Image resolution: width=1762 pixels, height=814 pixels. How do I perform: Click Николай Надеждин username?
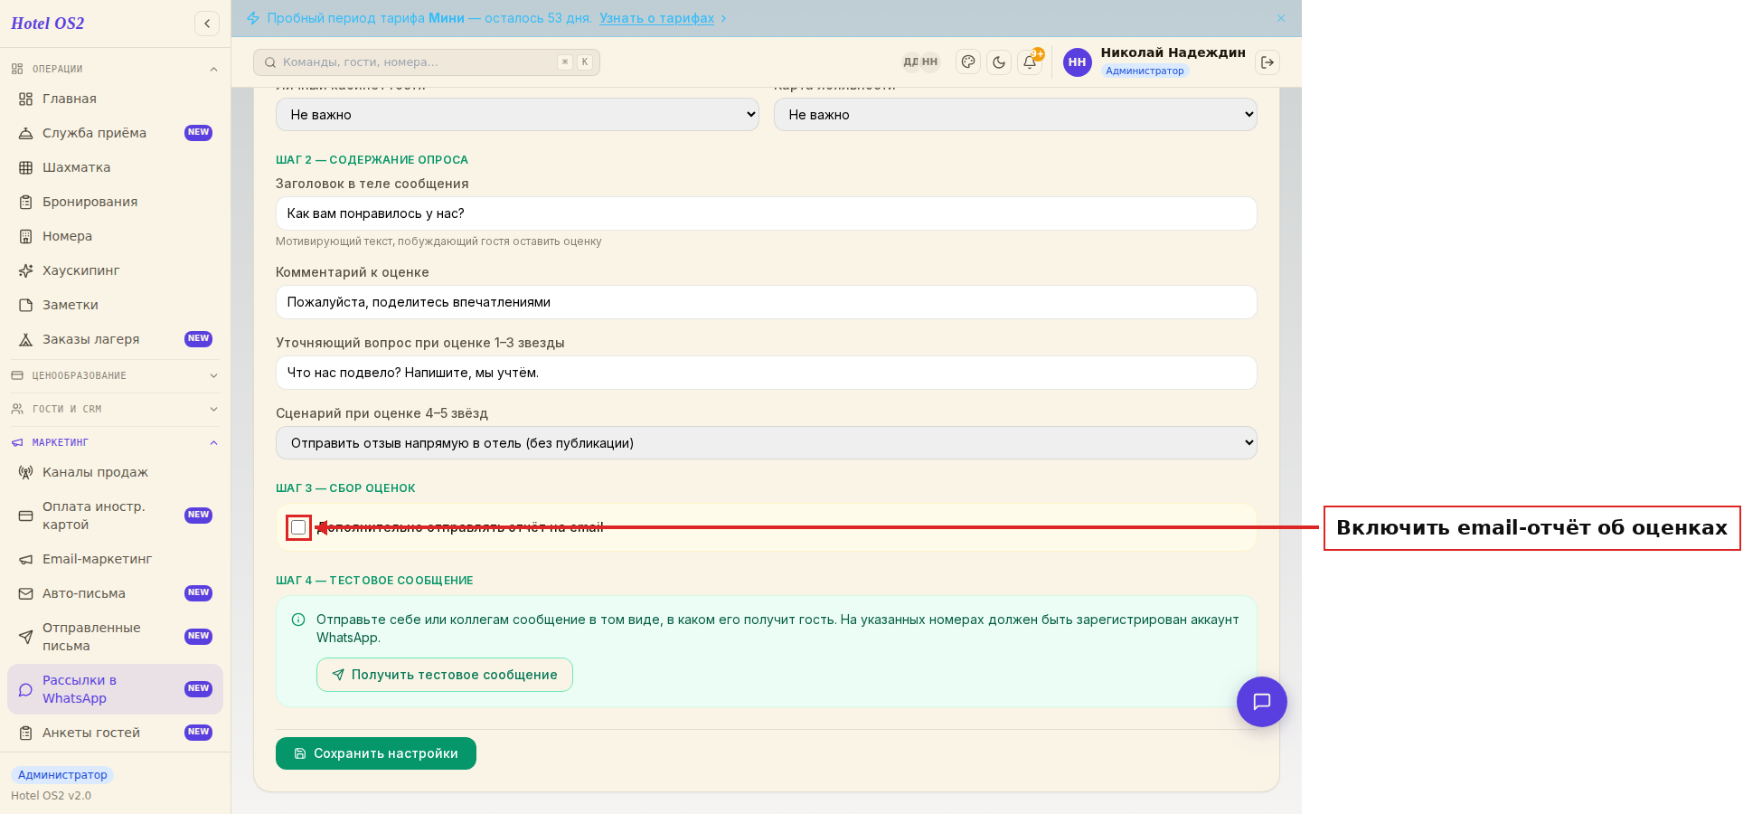(1173, 52)
